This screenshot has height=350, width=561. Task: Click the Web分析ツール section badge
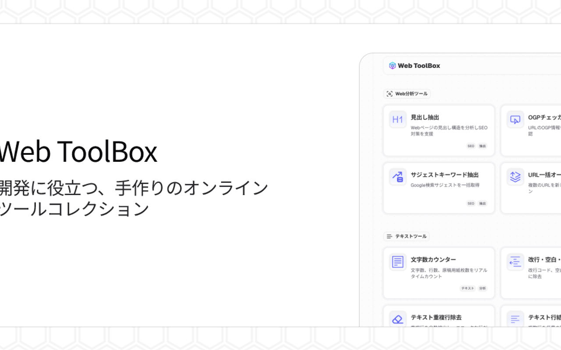point(407,94)
